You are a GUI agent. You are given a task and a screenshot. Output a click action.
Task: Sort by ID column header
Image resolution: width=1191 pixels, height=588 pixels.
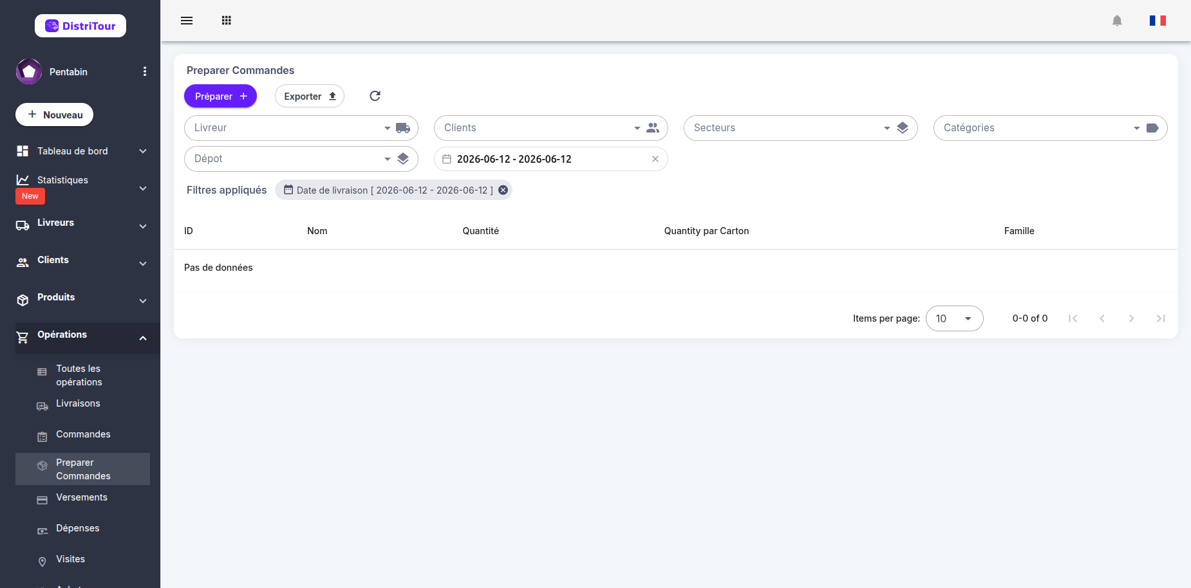[189, 231]
